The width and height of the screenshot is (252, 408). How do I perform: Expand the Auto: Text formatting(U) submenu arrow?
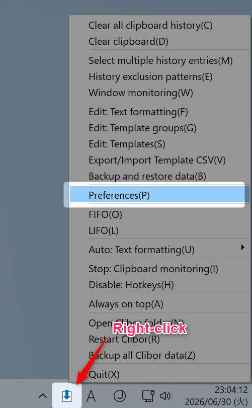click(x=242, y=247)
